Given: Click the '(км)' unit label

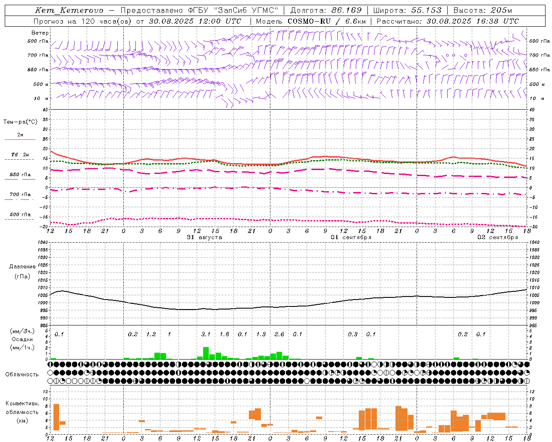Looking at the screenshot, I should (23, 420).
